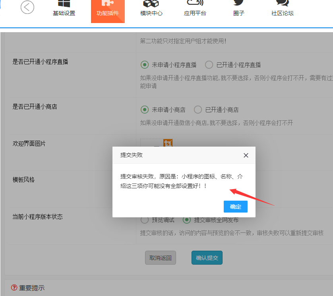Screen dimensions: 333x296
Task: Click the 确认提交 button
Action: 207,258
